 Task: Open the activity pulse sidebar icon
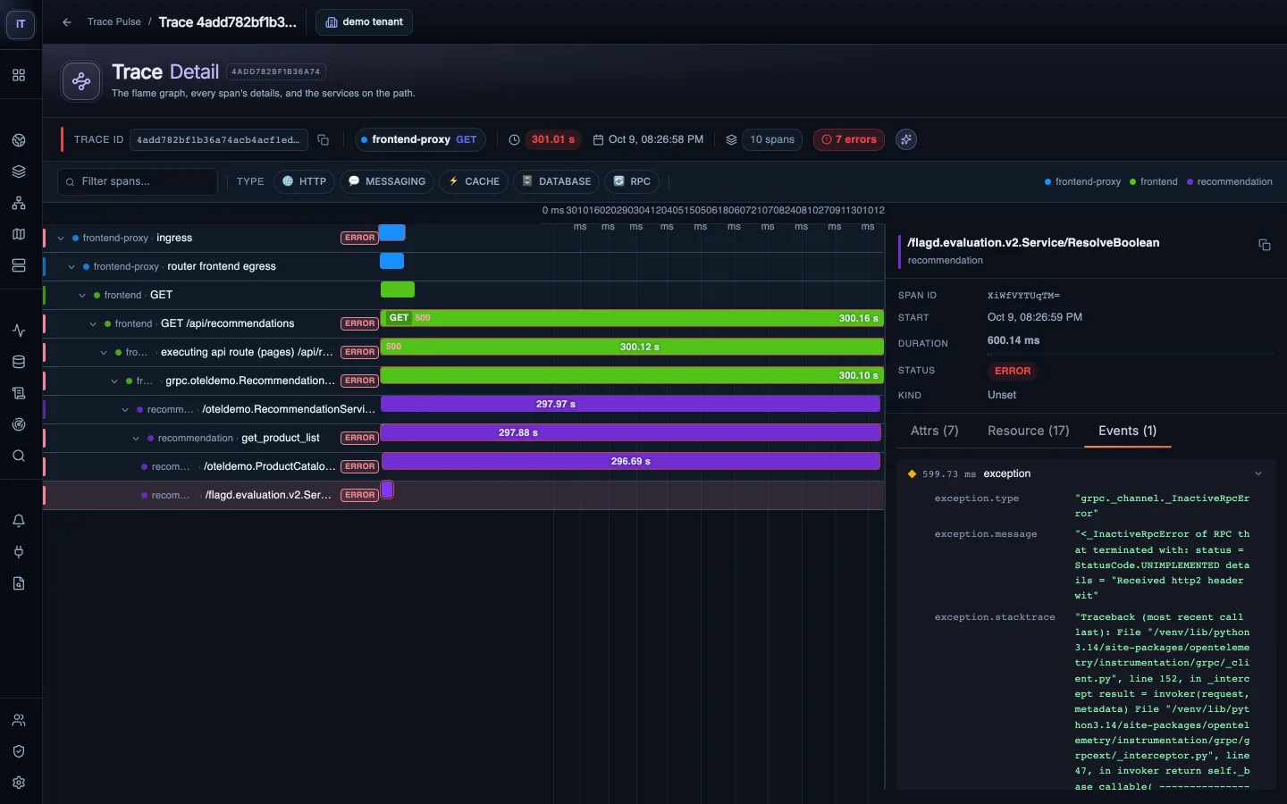(x=19, y=331)
